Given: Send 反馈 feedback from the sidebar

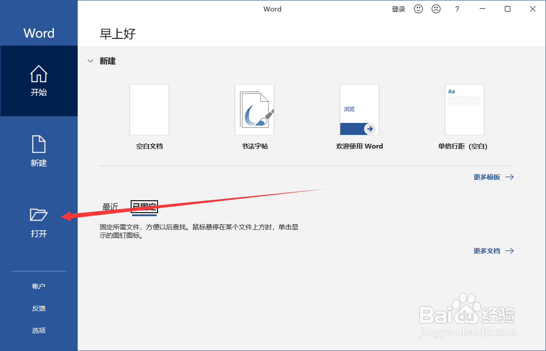Looking at the screenshot, I should [39, 308].
